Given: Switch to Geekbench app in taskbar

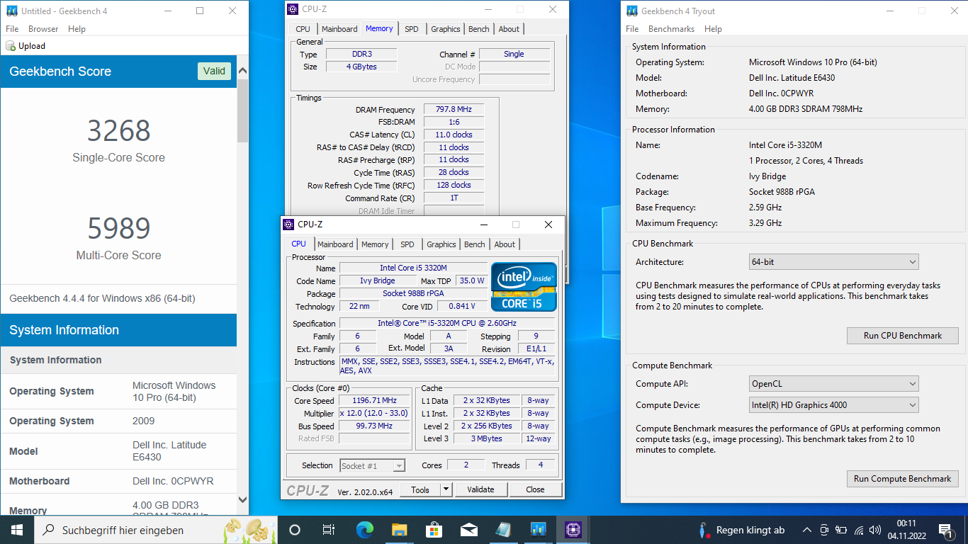Looking at the screenshot, I should coord(538,529).
